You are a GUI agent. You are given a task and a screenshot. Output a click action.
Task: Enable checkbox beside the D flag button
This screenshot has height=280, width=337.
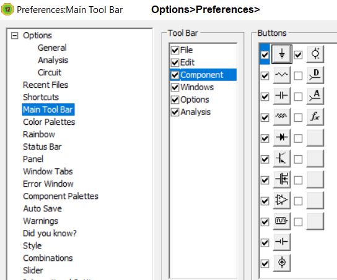coord(298,75)
